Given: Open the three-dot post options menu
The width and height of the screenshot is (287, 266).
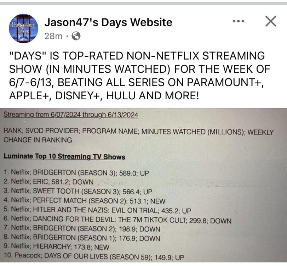Looking at the screenshot, I should (x=238, y=22).
